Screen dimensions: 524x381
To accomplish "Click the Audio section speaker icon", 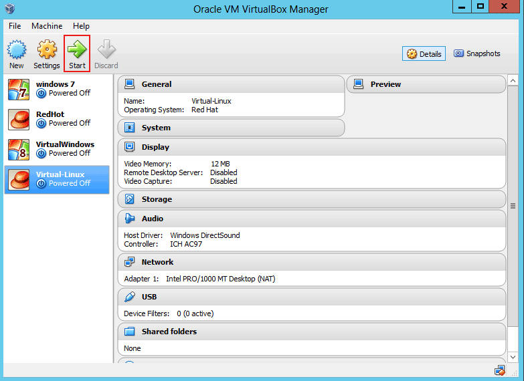I will click(x=129, y=219).
